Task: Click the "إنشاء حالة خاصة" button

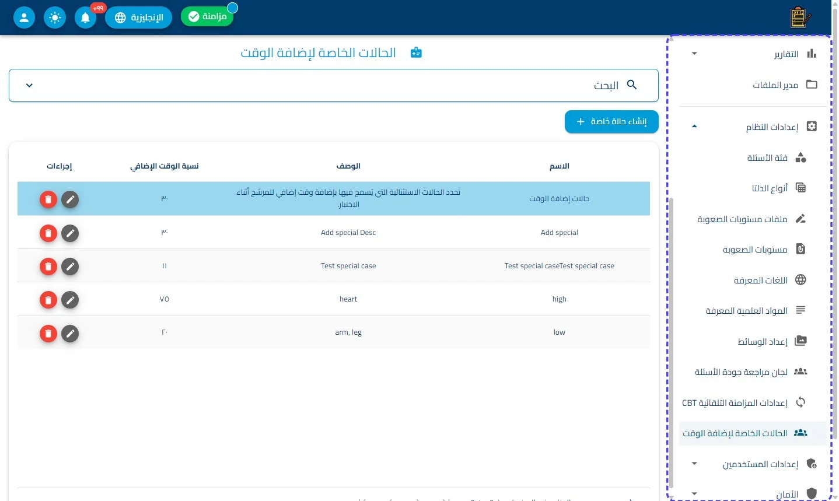Action: coord(611,121)
